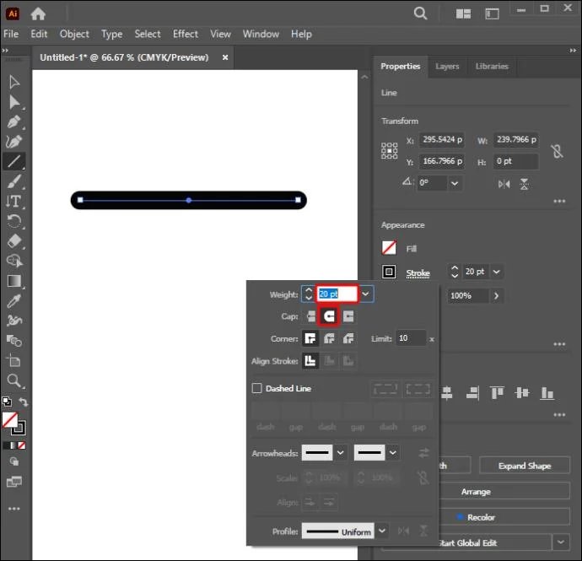Image resolution: width=582 pixels, height=561 pixels.
Task: Click Flip Vertical icon in Transform
Action: pos(524,184)
